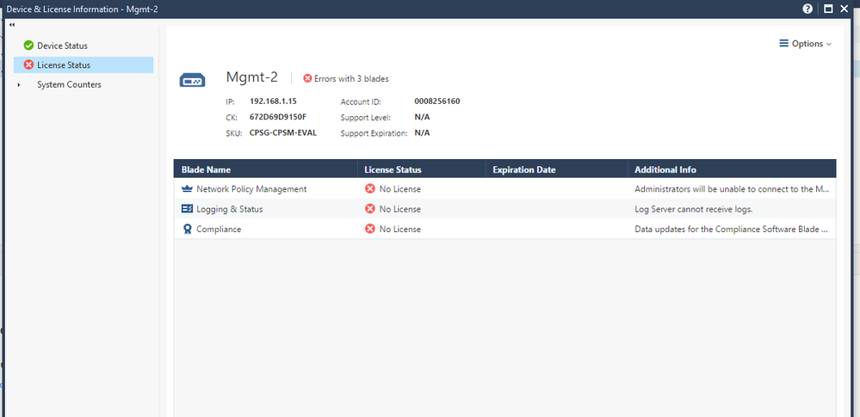Screen dimensions: 860x417
Task: Collapse the left navigation pane
Action: [12, 26]
